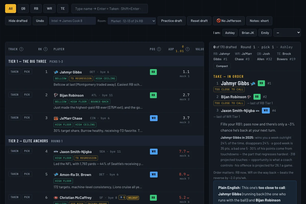Click the 49ers logo beside Christian McCaffrey

56,198
